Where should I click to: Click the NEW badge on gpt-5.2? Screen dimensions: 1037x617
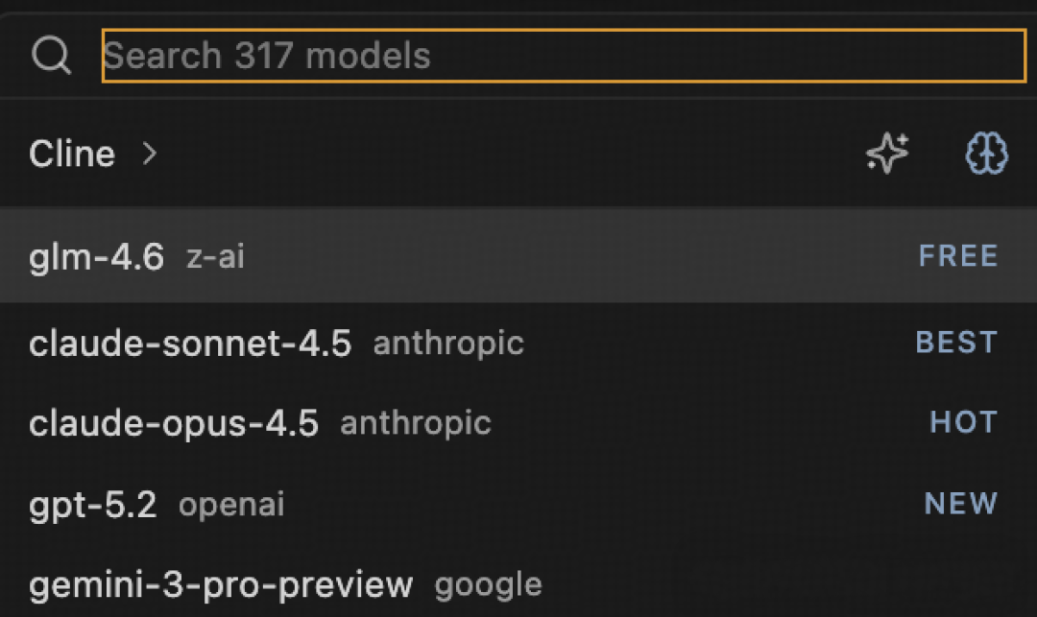coord(960,504)
